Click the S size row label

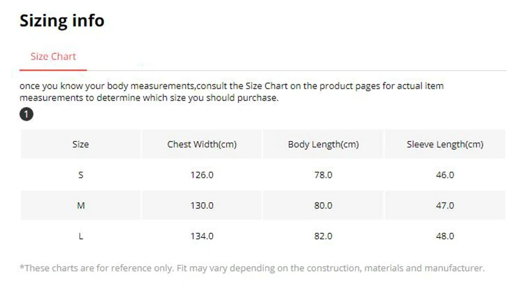tap(81, 175)
